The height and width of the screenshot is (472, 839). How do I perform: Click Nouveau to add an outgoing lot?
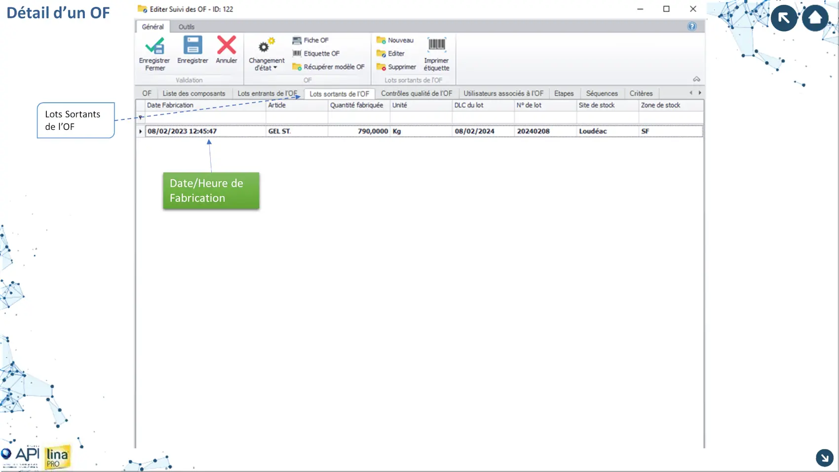[395, 40]
